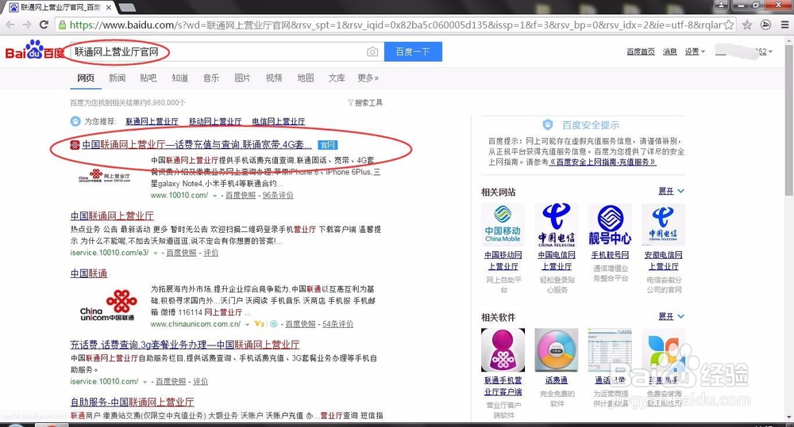Screen dimensions: 794x427
Task: Click 百度快照 under www.10010.com
Action: [x=241, y=195]
